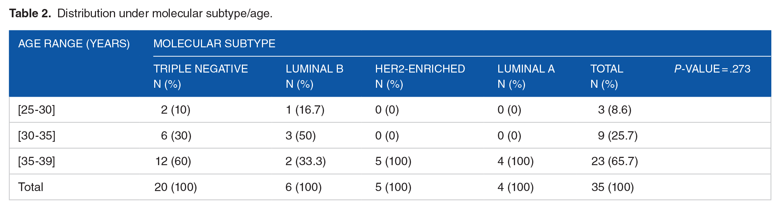
Task: Select the TRIPLE NEGATIVE column header
Action: (x=201, y=76)
